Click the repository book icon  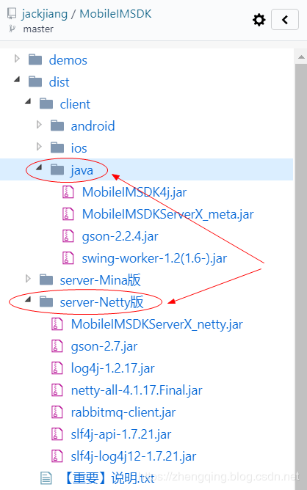coord(12,13)
